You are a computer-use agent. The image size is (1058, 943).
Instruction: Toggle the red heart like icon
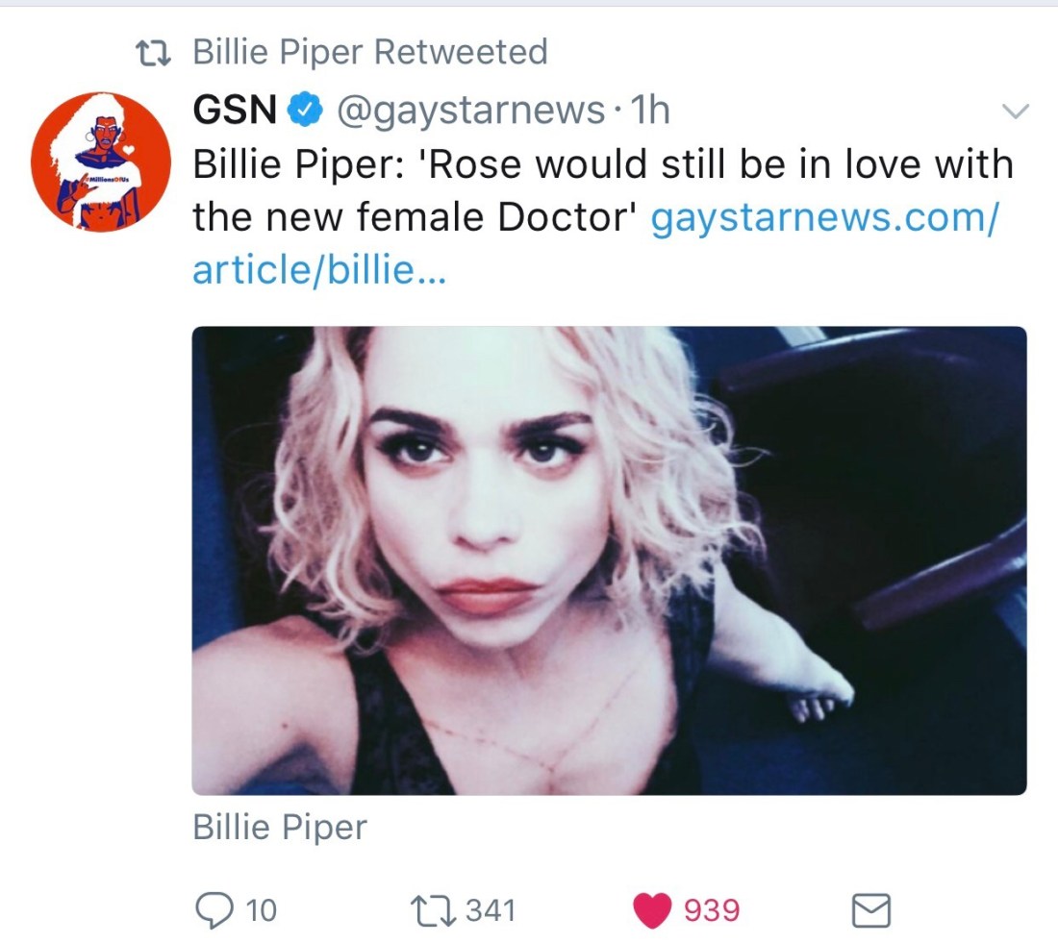652,909
